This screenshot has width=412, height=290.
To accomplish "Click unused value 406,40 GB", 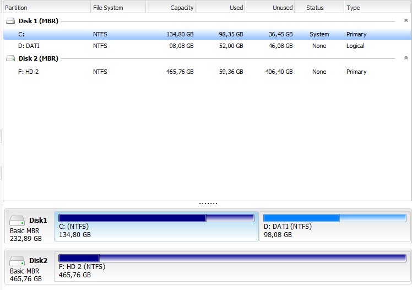I will tap(279, 72).
